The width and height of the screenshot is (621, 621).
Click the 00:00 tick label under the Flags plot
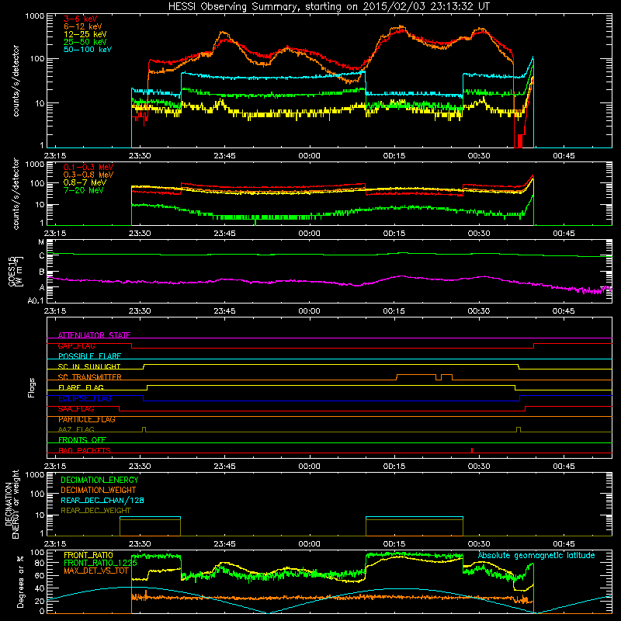click(x=309, y=467)
